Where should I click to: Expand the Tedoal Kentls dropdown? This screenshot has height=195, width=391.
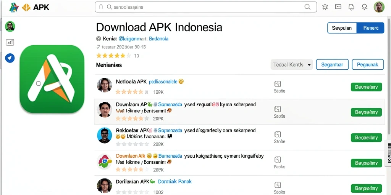(291, 65)
